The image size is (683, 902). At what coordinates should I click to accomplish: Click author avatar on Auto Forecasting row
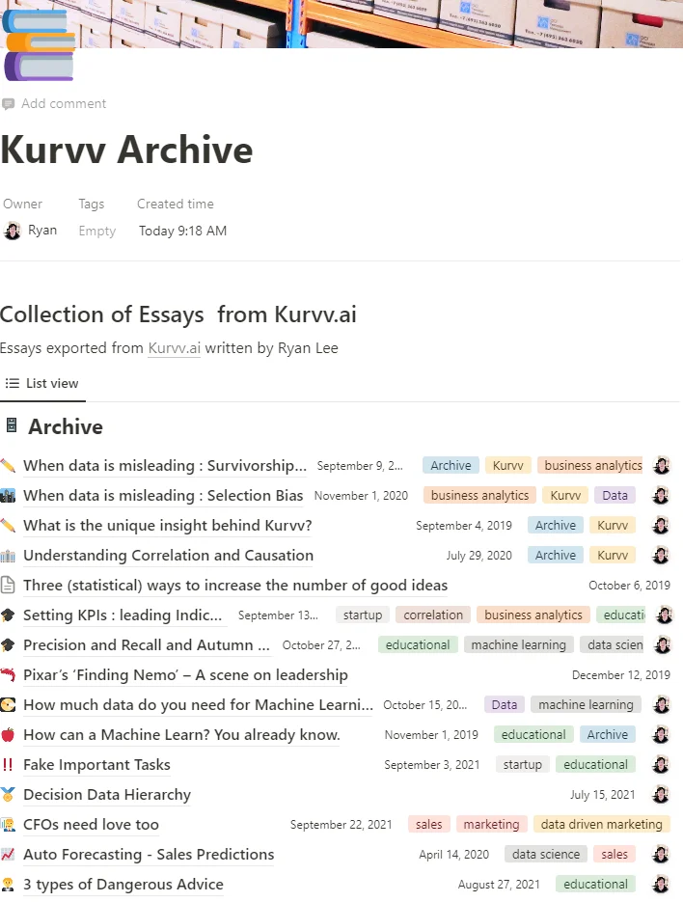[x=661, y=855]
